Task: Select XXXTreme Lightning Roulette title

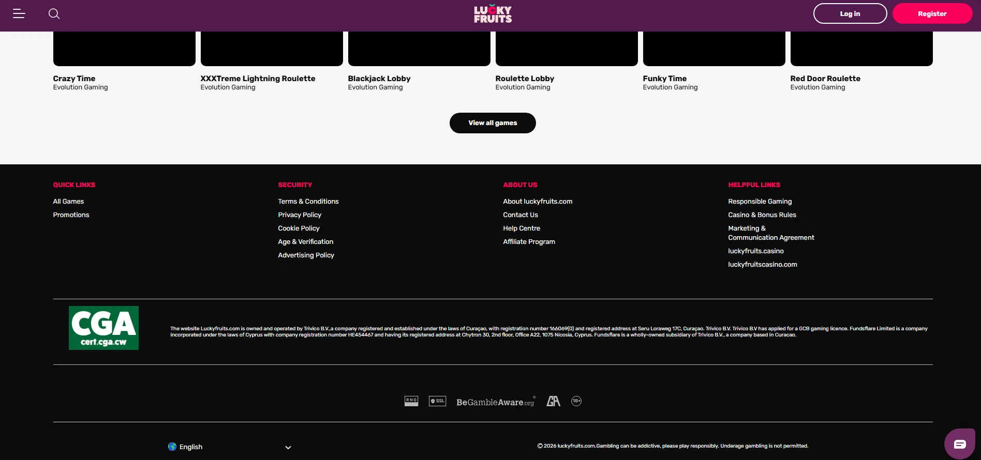Action: click(258, 79)
